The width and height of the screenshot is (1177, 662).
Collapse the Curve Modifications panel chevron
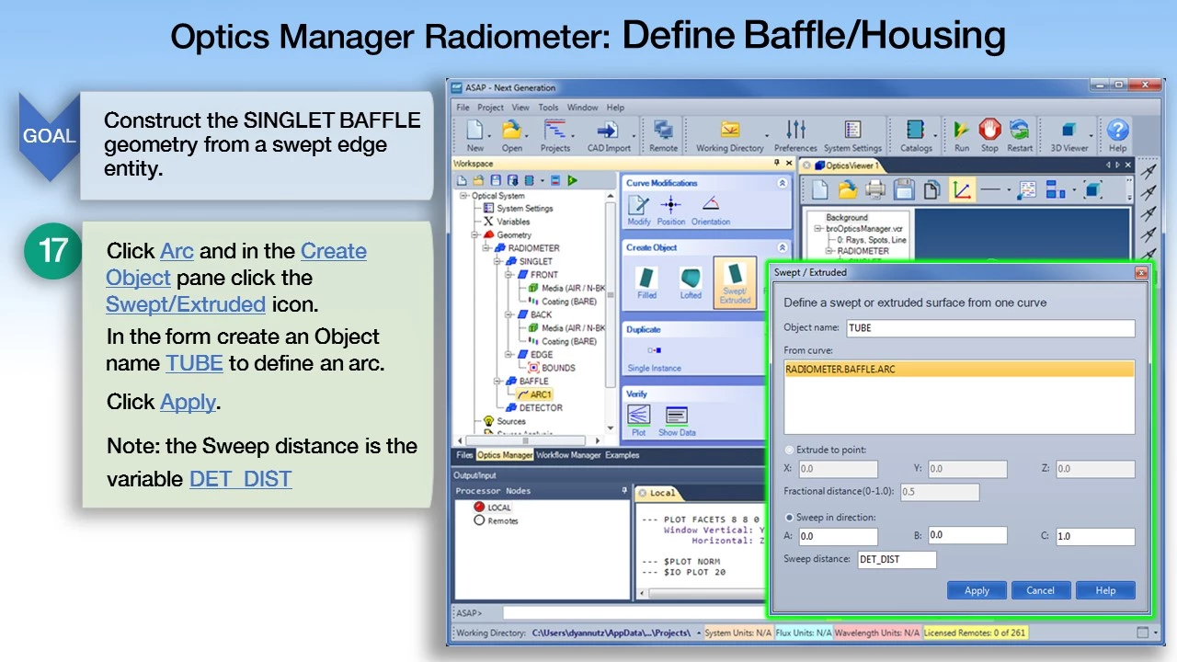tap(783, 183)
